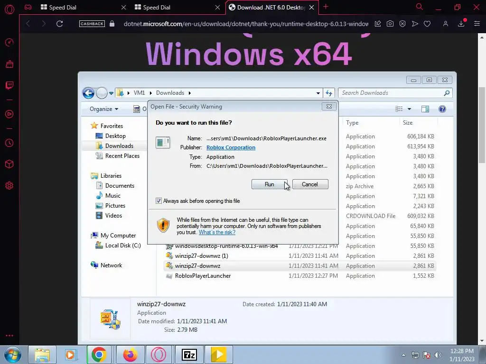
Task: Show hidden tray icons arrow
Action: [403, 355]
